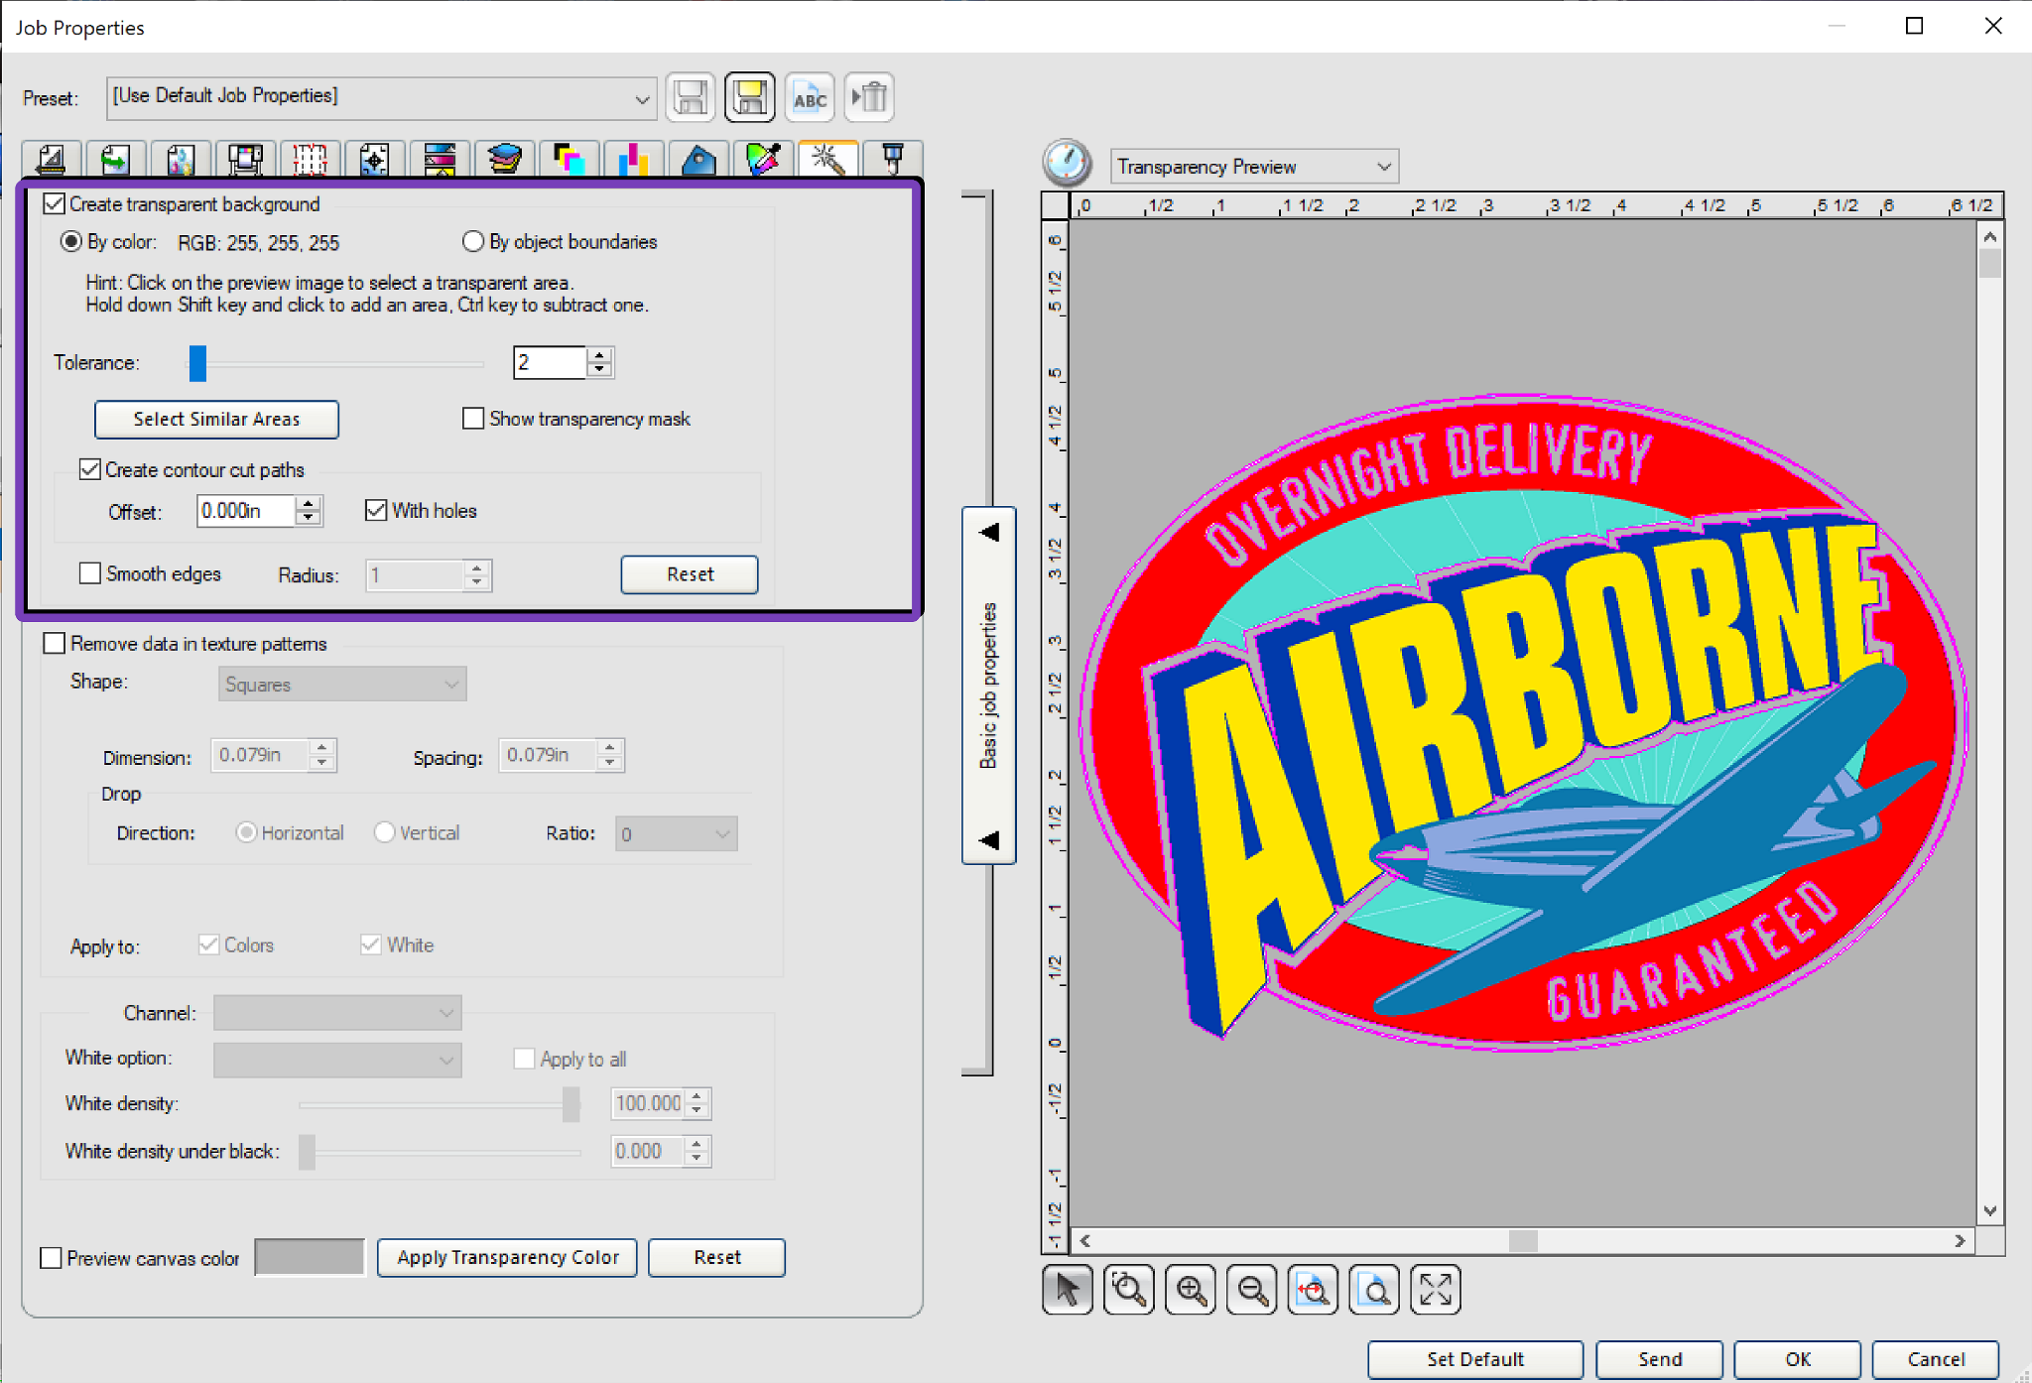This screenshot has width=2032, height=1383.
Task: Open the CMYK overlapping squares tab icon
Action: [569, 159]
